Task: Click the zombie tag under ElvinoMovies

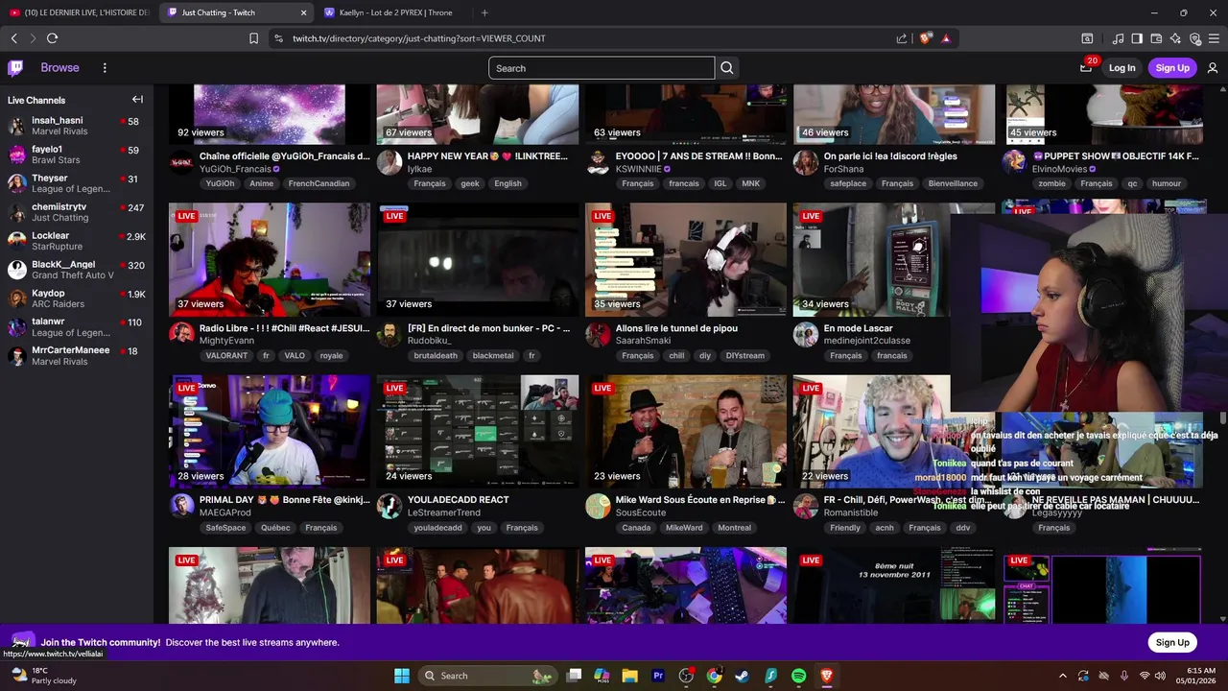Action: [x=1051, y=183]
